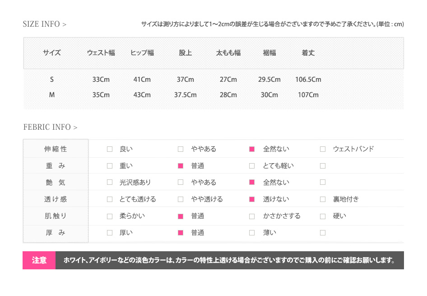Image resolution: width=427 pixels, height=296 pixels.
Task: Select the 重い checkbox for 重み
Action: (110, 166)
